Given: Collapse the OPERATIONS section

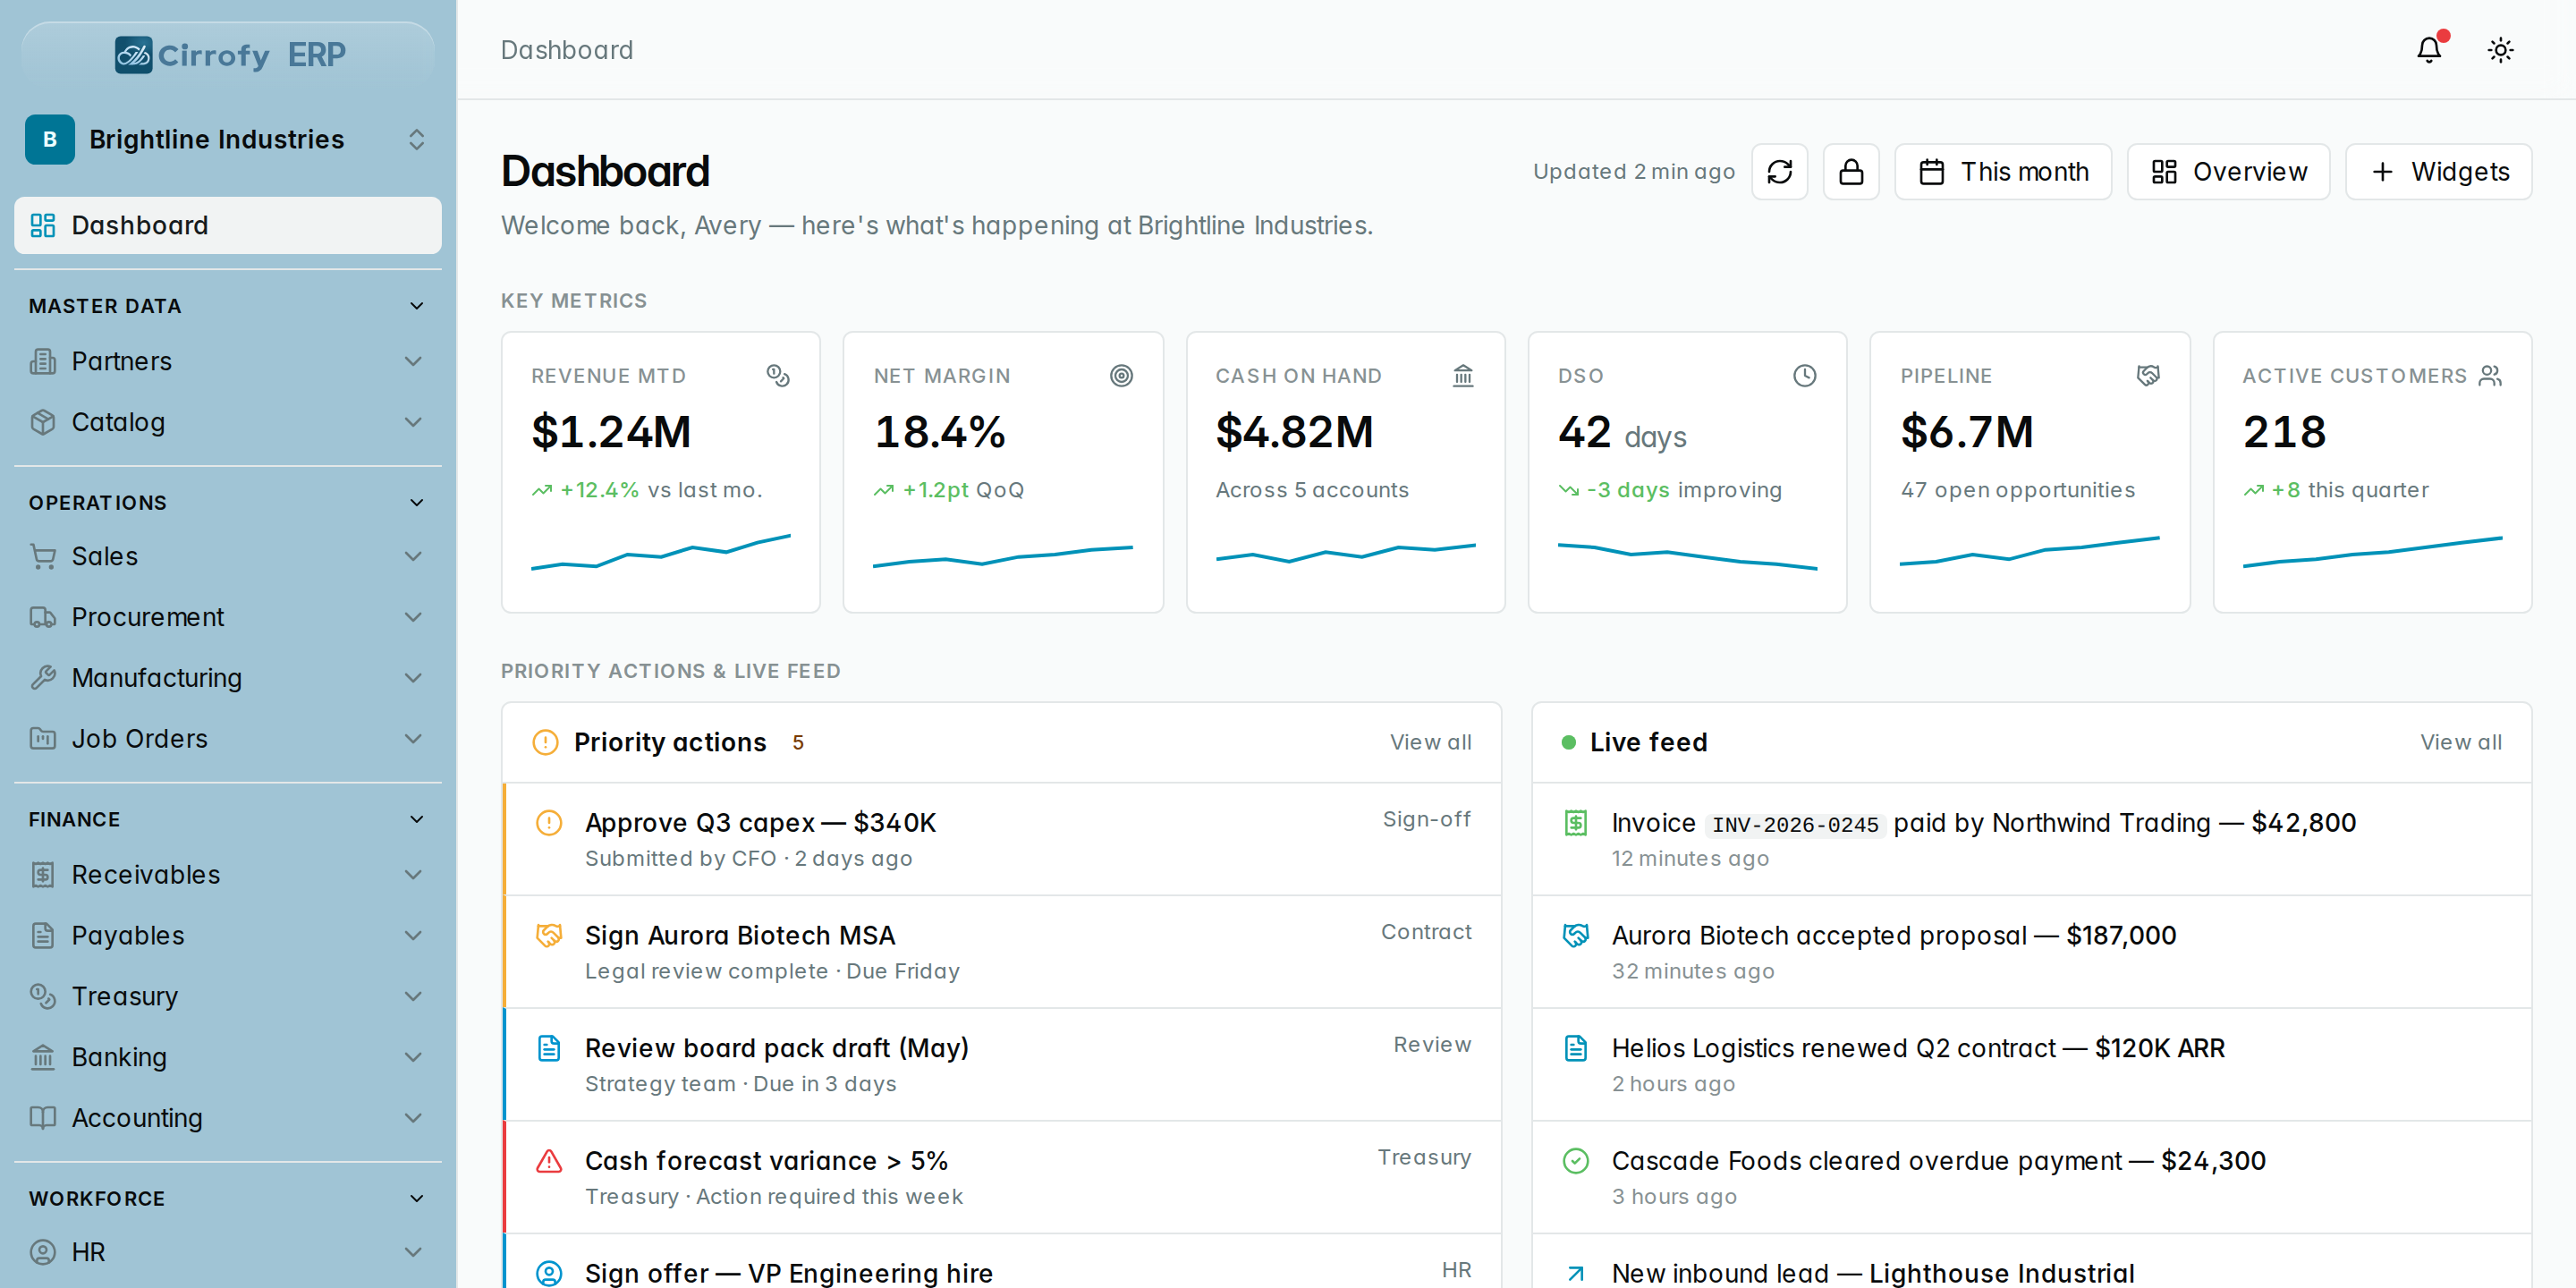Looking at the screenshot, I should 228,502.
